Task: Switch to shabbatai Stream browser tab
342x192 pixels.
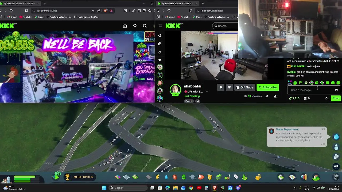Action: click(x=177, y=3)
